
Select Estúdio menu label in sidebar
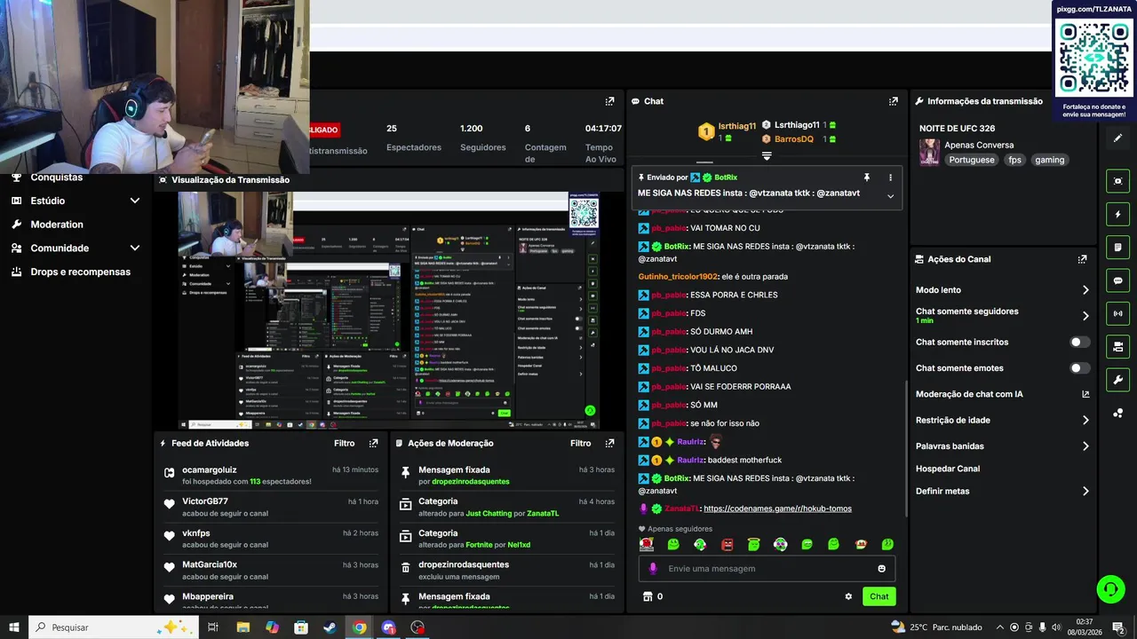click(47, 201)
